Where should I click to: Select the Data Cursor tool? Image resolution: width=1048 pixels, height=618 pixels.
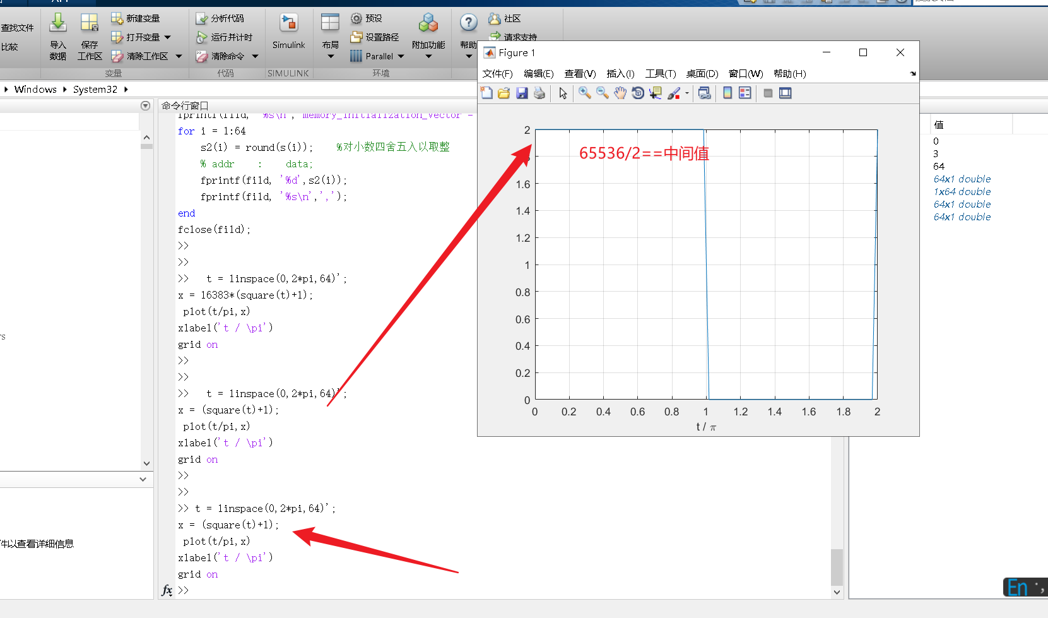(656, 93)
